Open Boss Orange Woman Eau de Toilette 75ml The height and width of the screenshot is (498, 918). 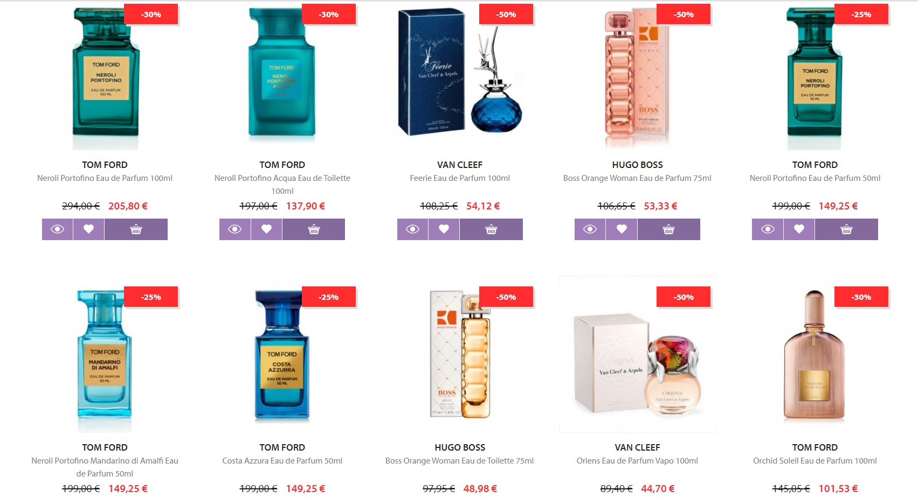460,461
